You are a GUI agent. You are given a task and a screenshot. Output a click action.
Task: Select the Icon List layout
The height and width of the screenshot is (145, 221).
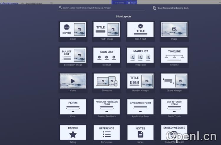click(106, 55)
